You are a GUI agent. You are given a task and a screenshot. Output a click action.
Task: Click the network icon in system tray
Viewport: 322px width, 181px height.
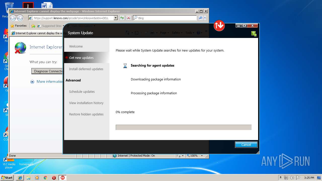coord(286,178)
